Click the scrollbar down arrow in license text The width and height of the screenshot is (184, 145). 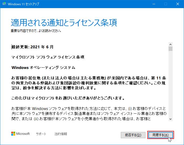pos(171,119)
